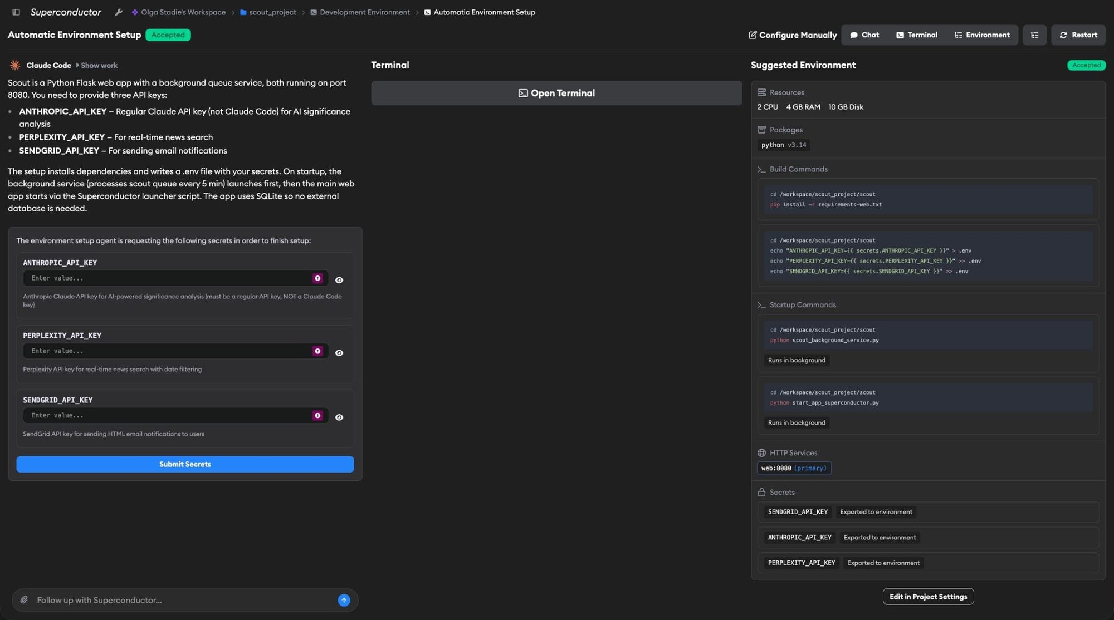Click the Superconductor logo text
The image size is (1114, 620).
point(66,12)
